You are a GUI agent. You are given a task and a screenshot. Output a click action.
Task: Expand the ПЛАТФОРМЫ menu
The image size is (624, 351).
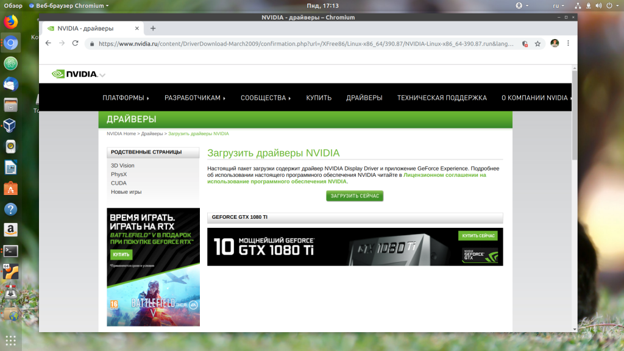126,98
